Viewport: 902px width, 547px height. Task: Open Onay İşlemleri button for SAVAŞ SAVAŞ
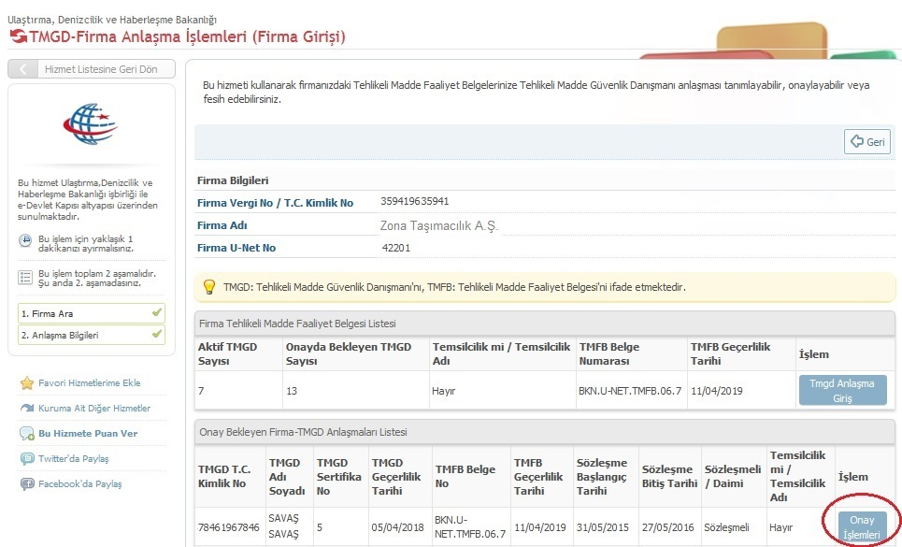pos(862,526)
